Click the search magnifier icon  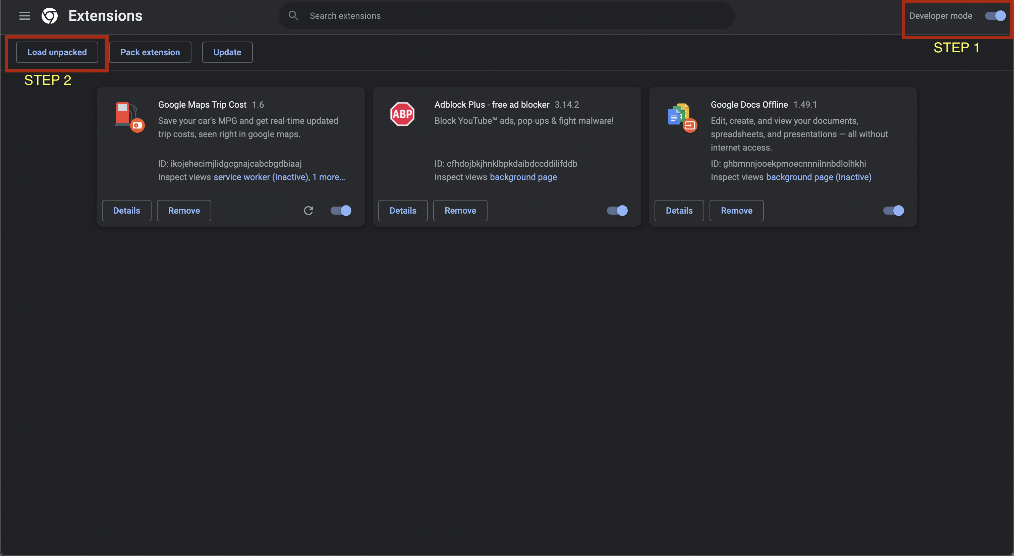click(x=294, y=15)
